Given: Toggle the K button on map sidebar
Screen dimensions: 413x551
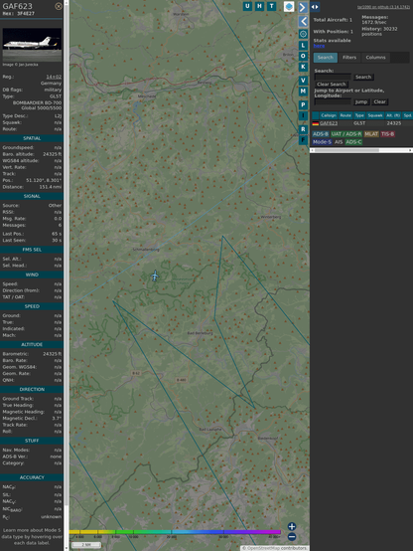Looking at the screenshot, I should click(x=303, y=67).
